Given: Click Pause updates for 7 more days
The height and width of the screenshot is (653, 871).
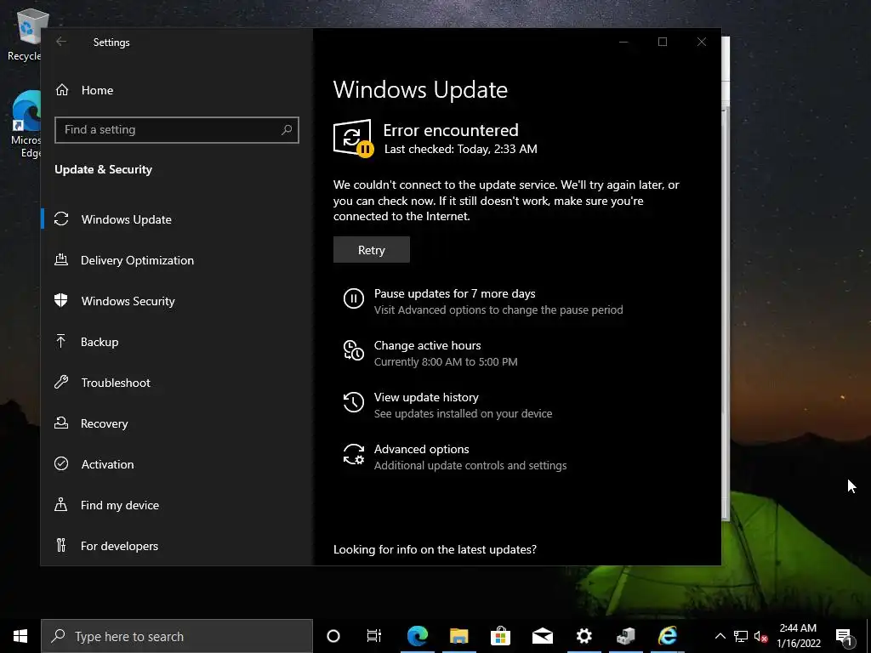Looking at the screenshot, I should click(x=454, y=293).
